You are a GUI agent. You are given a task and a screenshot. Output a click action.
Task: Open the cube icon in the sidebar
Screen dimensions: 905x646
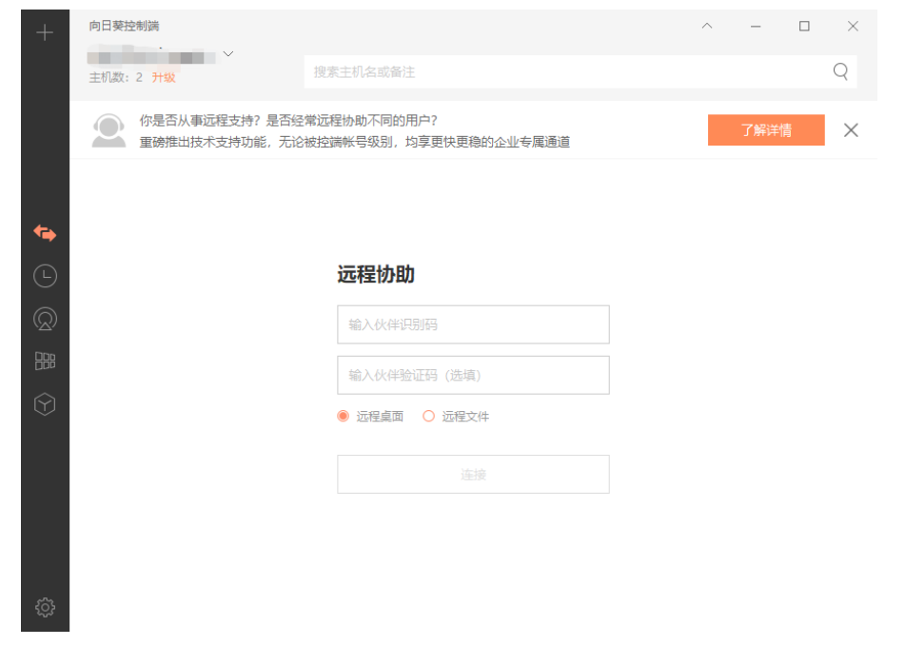click(x=45, y=404)
